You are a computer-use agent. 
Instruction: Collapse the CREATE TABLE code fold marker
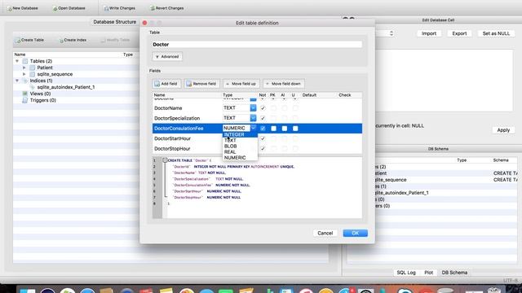coord(165,160)
